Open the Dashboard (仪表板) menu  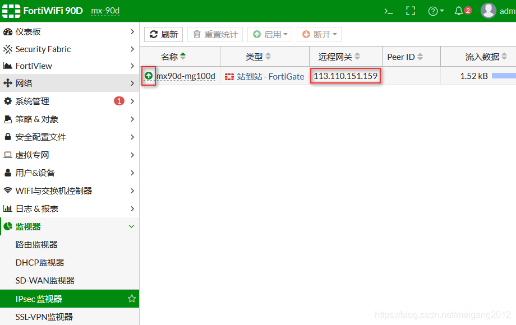pos(70,31)
